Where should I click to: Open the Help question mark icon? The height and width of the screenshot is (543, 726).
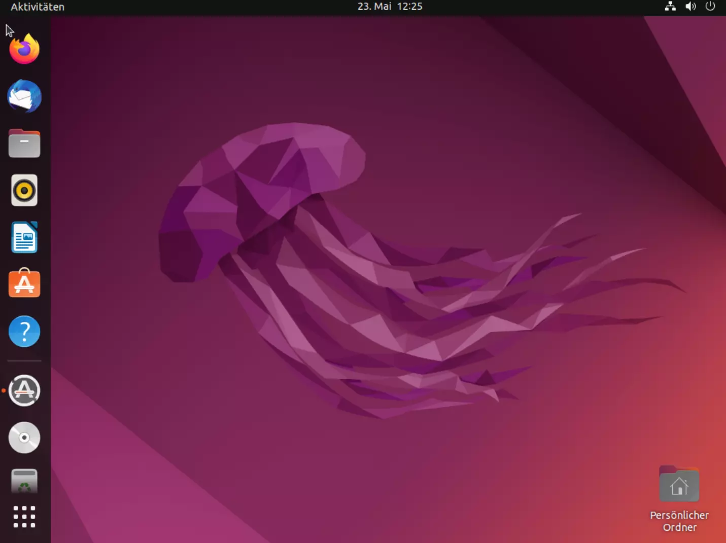(x=24, y=331)
